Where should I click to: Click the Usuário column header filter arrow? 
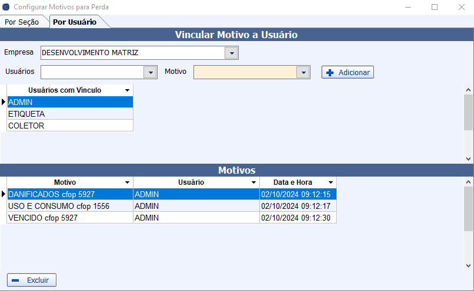pyautogui.click(x=253, y=182)
